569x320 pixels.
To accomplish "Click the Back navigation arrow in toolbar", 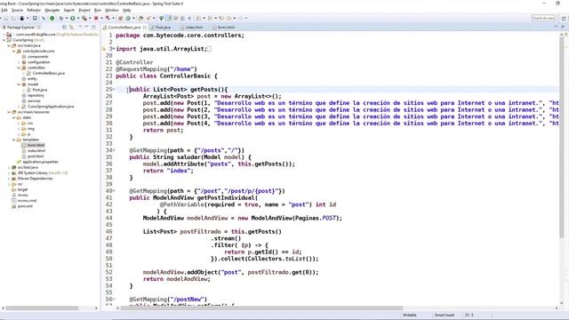I will point(229,18).
